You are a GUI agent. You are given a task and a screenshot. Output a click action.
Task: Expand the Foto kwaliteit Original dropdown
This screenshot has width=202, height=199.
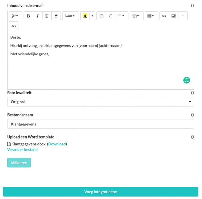click(x=101, y=102)
